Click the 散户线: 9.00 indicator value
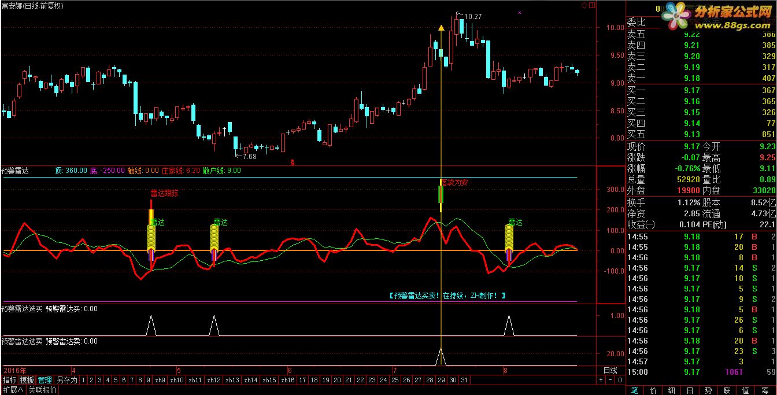Screen dimensions: 777x395 coord(221,171)
